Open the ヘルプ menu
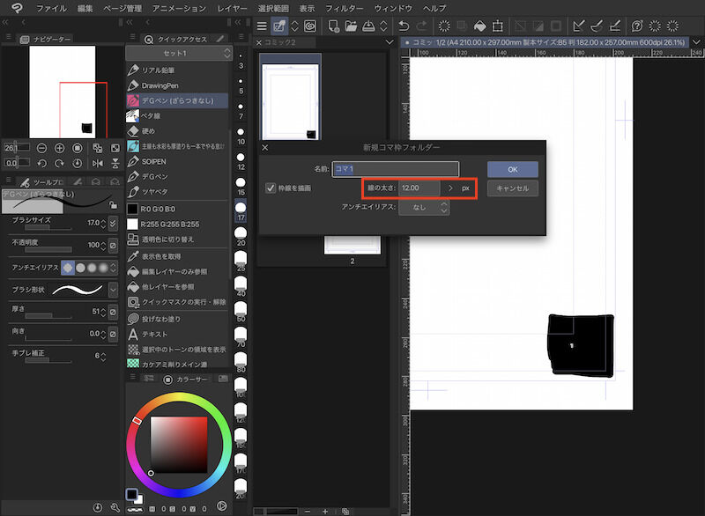 [x=434, y=8]
